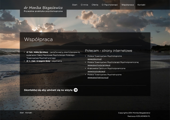Open the Kontakt menu item in header

[x=141, y=5]
